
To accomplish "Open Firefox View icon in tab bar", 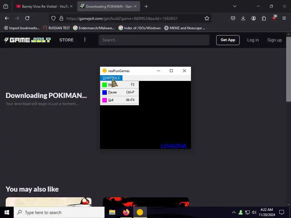I will [x=6, y=6].
